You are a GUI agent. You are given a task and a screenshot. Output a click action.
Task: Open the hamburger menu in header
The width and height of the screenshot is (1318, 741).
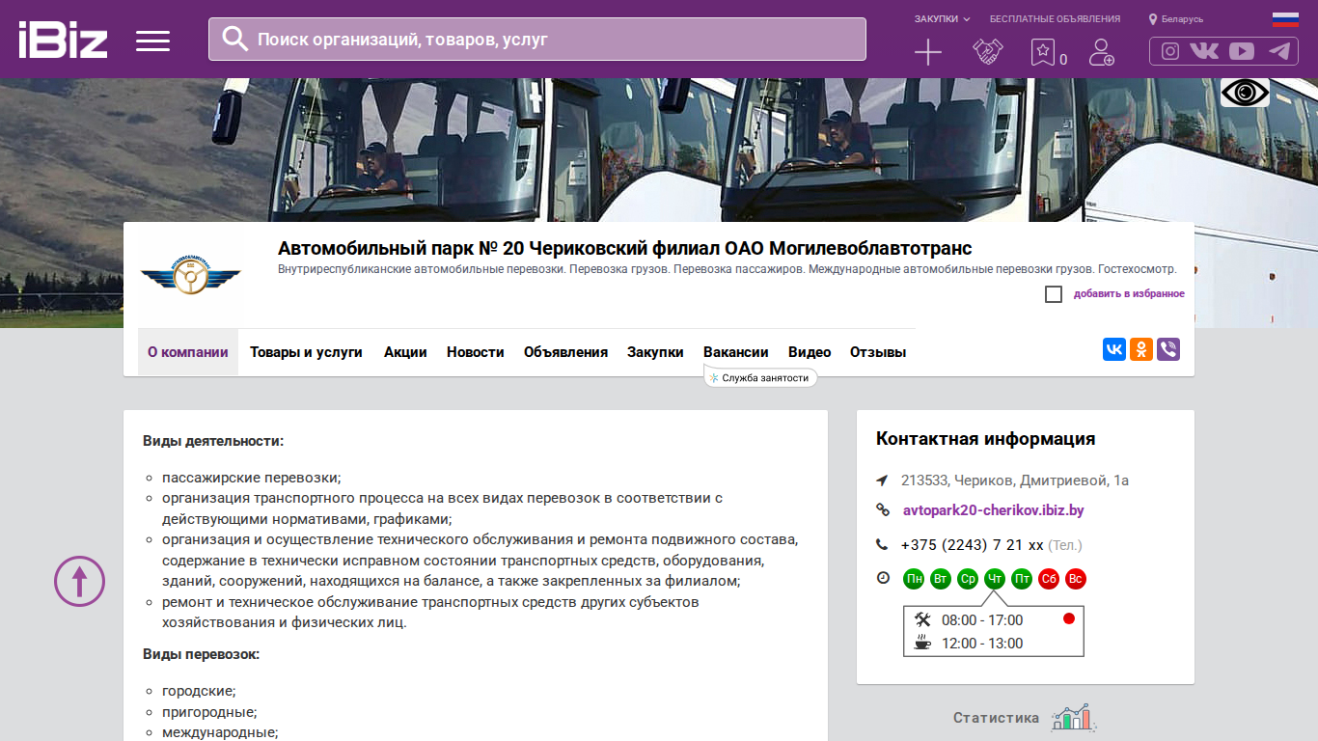(152, 41)
